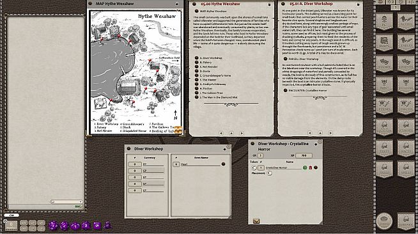The height and width of the screenshot is (234, 418).
Task: Click green add icon beside Crystalline Horror
Action: point(305,168)
